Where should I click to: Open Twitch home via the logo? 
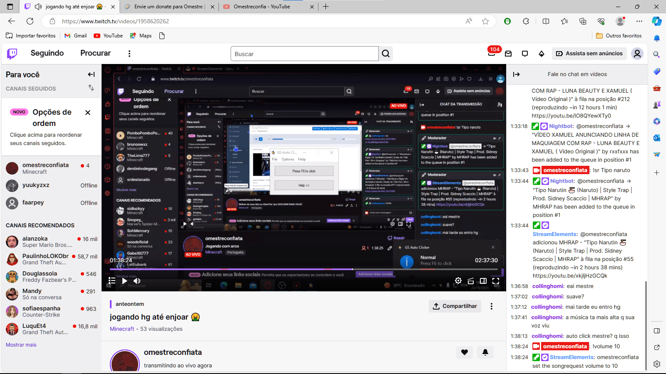click(x=12, y=54)
